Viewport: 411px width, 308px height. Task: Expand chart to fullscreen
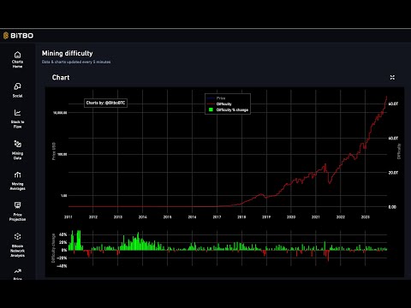[392, 77]
